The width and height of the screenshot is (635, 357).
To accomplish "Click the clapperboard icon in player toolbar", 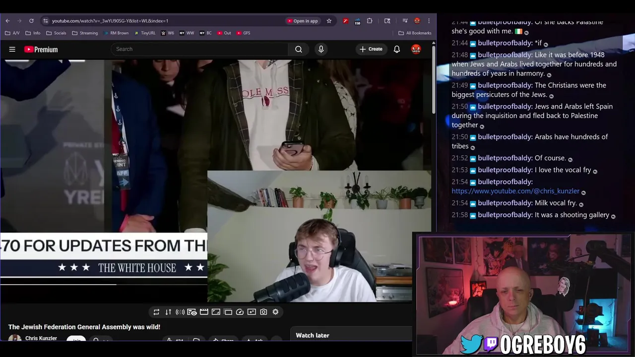I will coord(204,312).
